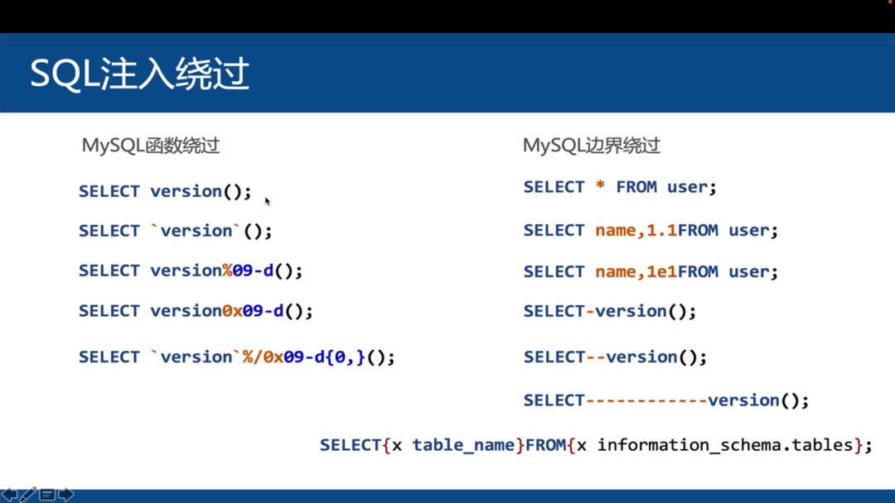Open the pen annotation tool

(28, 495)
